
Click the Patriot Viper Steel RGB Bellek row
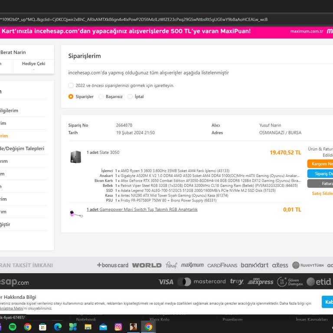(x=200, y=186)
